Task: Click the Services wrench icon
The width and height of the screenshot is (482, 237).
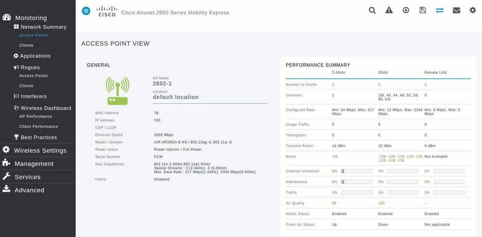Action: point(6,176)
